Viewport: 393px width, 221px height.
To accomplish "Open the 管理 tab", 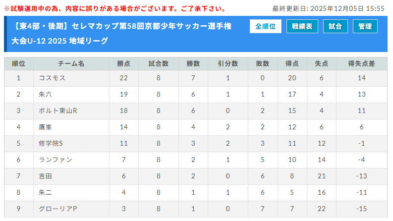I will pos(365,26).
